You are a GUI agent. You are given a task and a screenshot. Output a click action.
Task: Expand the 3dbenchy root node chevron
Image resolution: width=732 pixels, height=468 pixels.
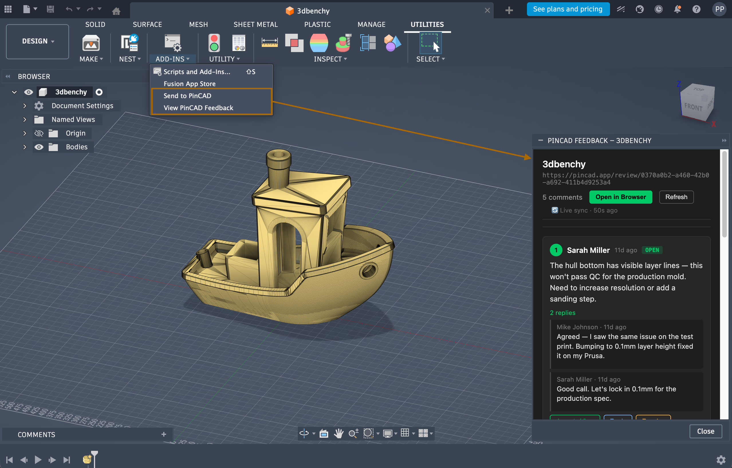click(x=14, y=92)
